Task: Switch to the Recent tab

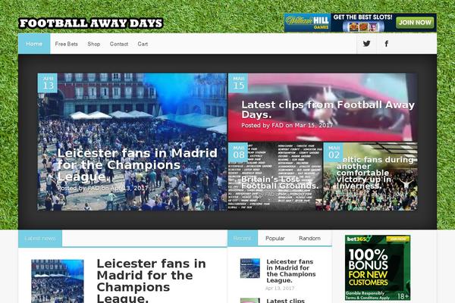Action: 243,238
